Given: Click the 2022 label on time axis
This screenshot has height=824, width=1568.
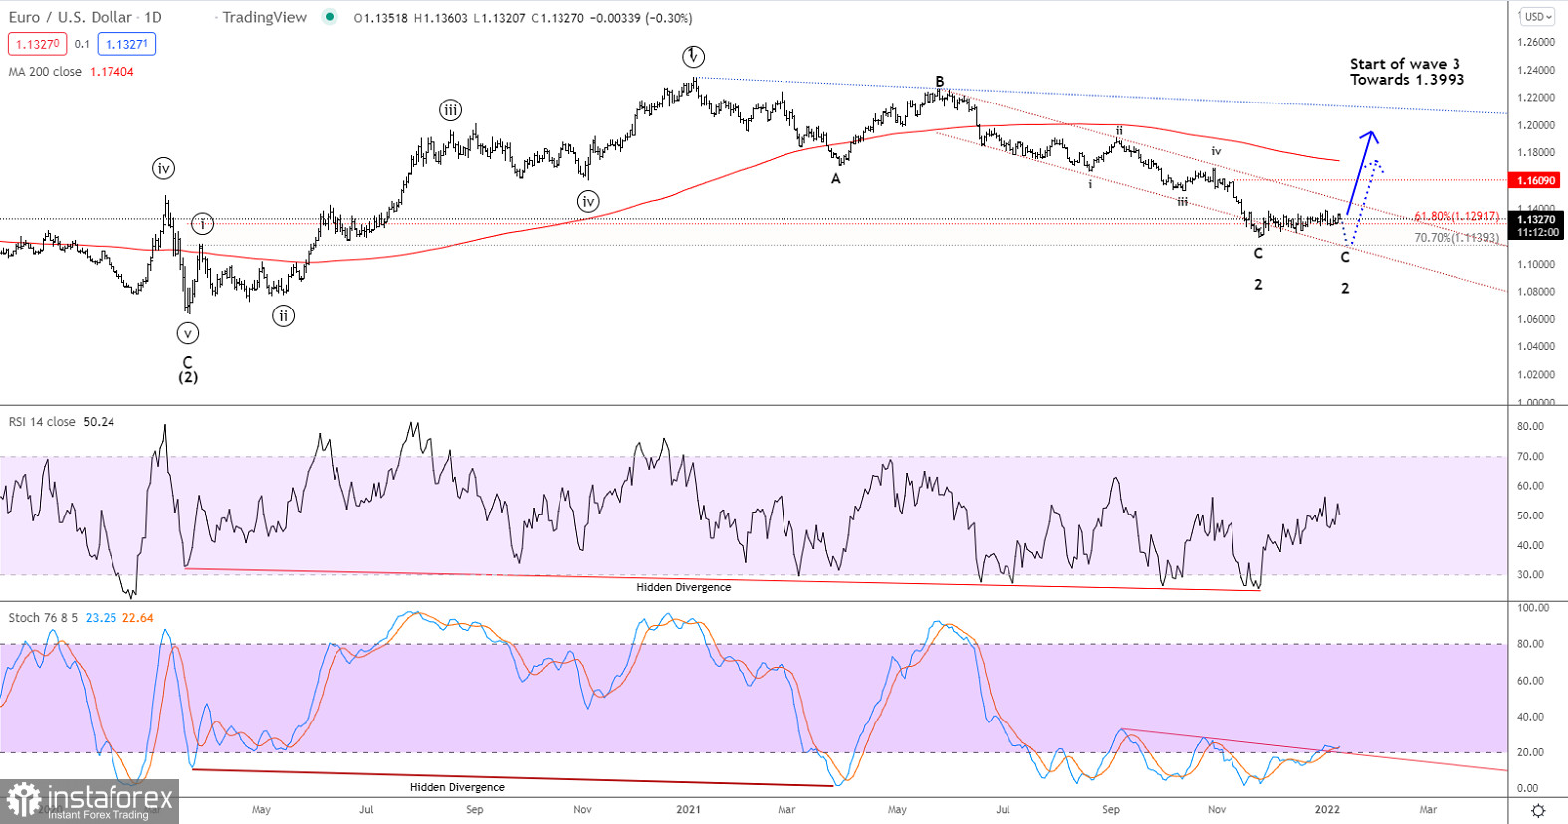Looking at the screenshot, I should pos(1327,809).
